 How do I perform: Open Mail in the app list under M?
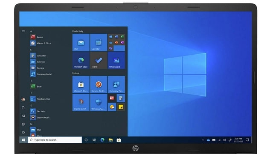click(36, 130)
